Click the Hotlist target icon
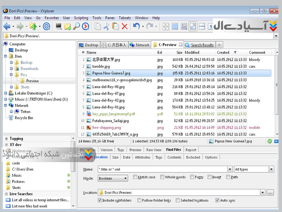This screenshot has width=282, height=212. (47, 26)
